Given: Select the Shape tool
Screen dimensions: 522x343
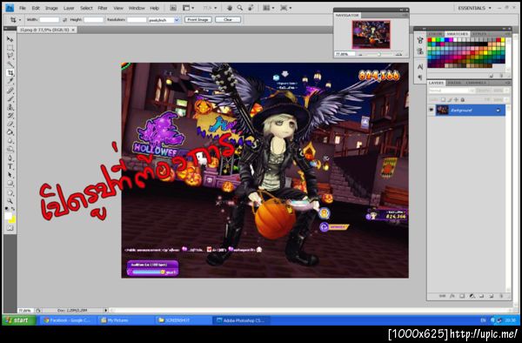Looking at the screenshot, I should pyautogui.click(x=10, y=183).
